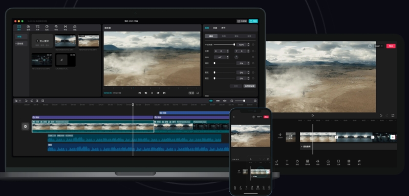The width and height of the screenshot is (409, 196).
Task: Mute the main track on laptop timeline
Action: pyautogui.click(x=25, y=127)
